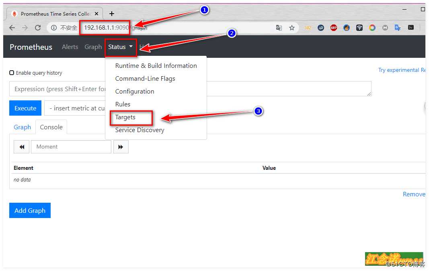
Task: Select Rules in the Status menu
Action: 123,104
